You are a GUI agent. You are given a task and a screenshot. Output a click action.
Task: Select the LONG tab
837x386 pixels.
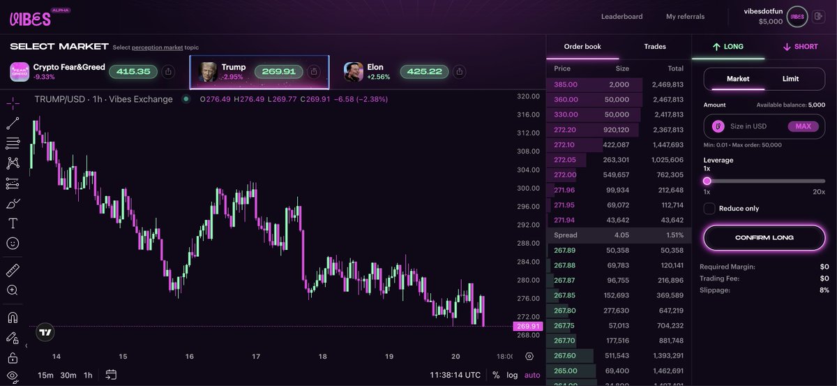click(x=728, y=47)
